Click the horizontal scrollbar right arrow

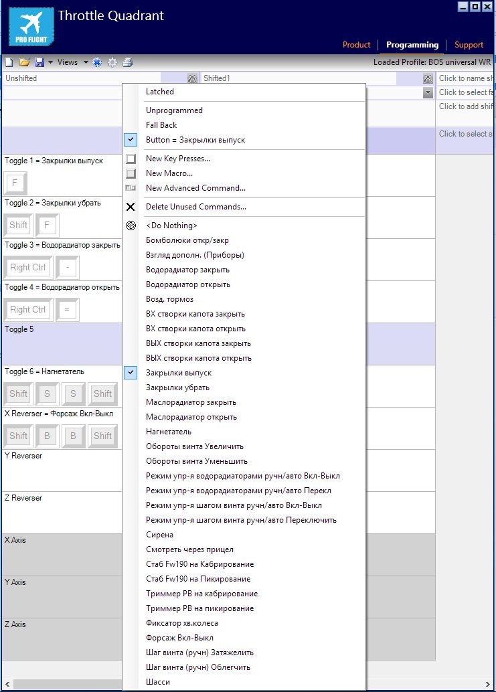click(x=488, y=684)
